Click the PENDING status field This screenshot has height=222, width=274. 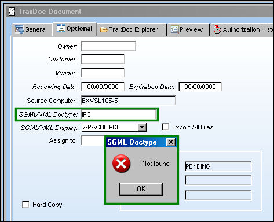coord(218,166)
